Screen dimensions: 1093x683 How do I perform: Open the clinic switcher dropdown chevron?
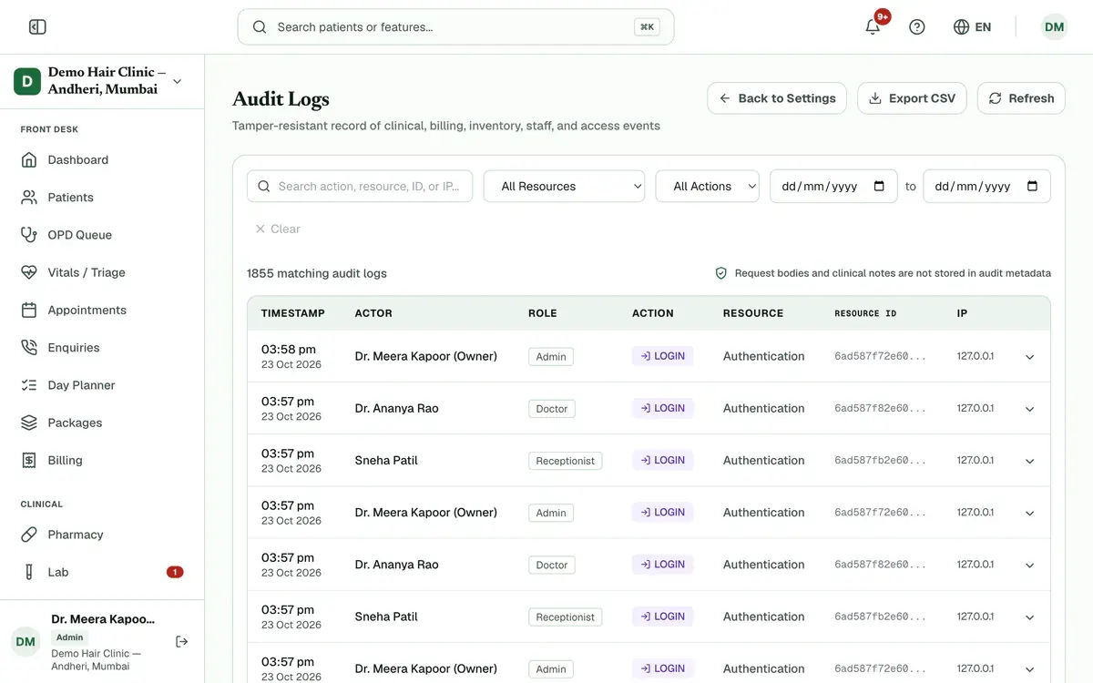[177, 81]
